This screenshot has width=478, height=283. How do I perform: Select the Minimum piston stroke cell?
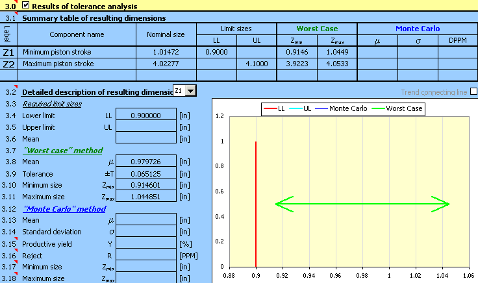click(x=77, y=52)
